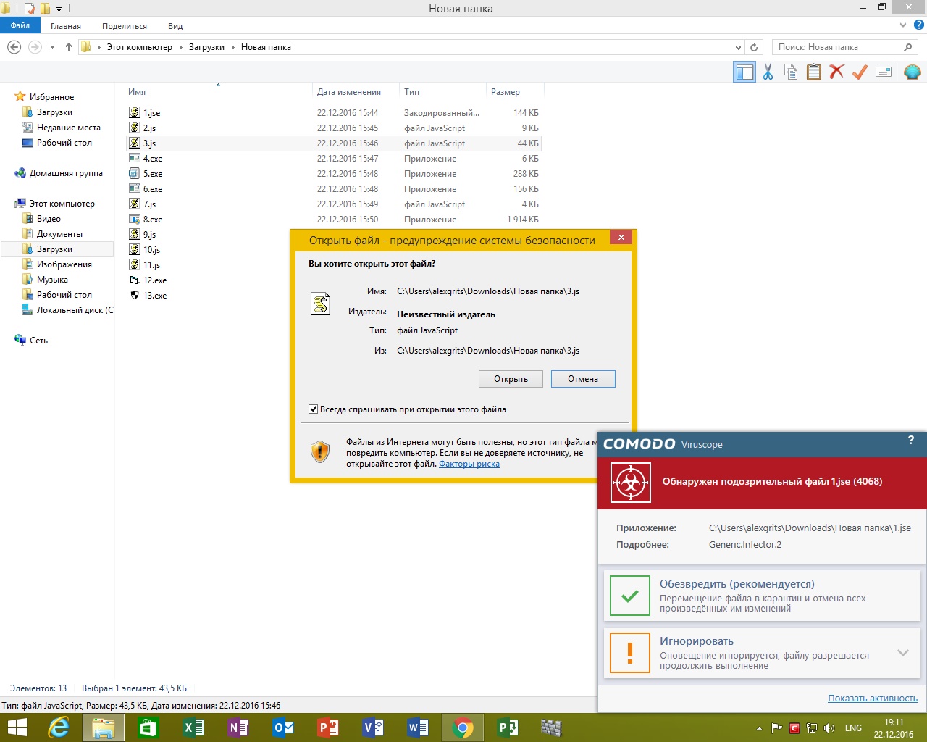Click the orange checkmark Properties icon
This screenshot has width=927, height=742.
(x=860, y=72)
